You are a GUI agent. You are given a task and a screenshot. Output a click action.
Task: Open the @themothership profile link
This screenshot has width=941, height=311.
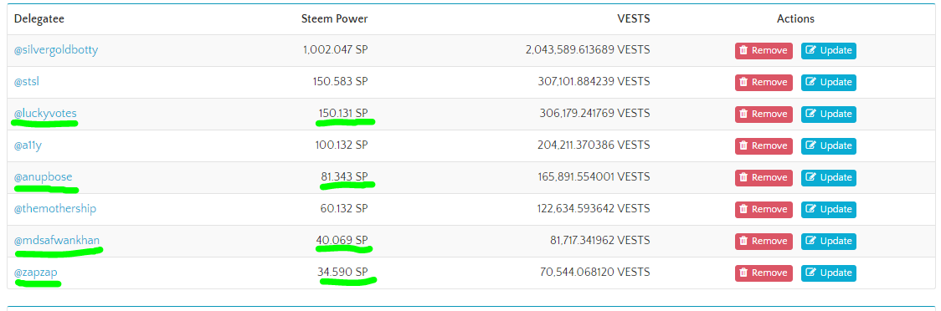pos(55,208)
